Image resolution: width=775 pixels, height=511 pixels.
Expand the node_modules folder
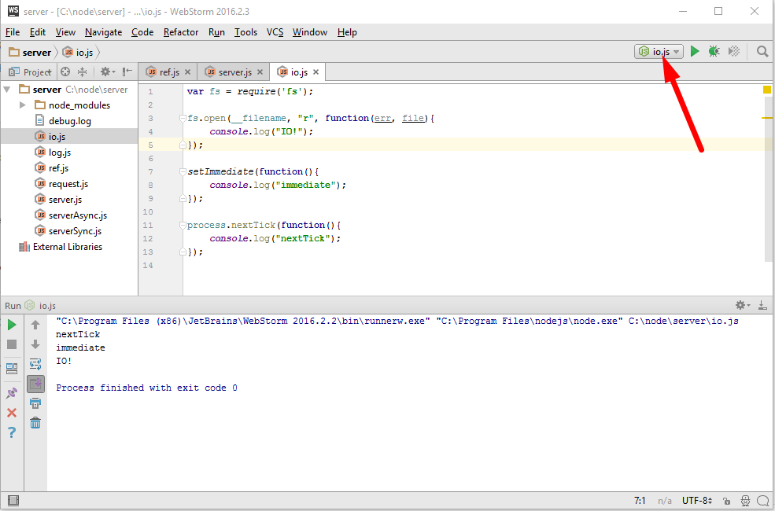coord(23,105)
